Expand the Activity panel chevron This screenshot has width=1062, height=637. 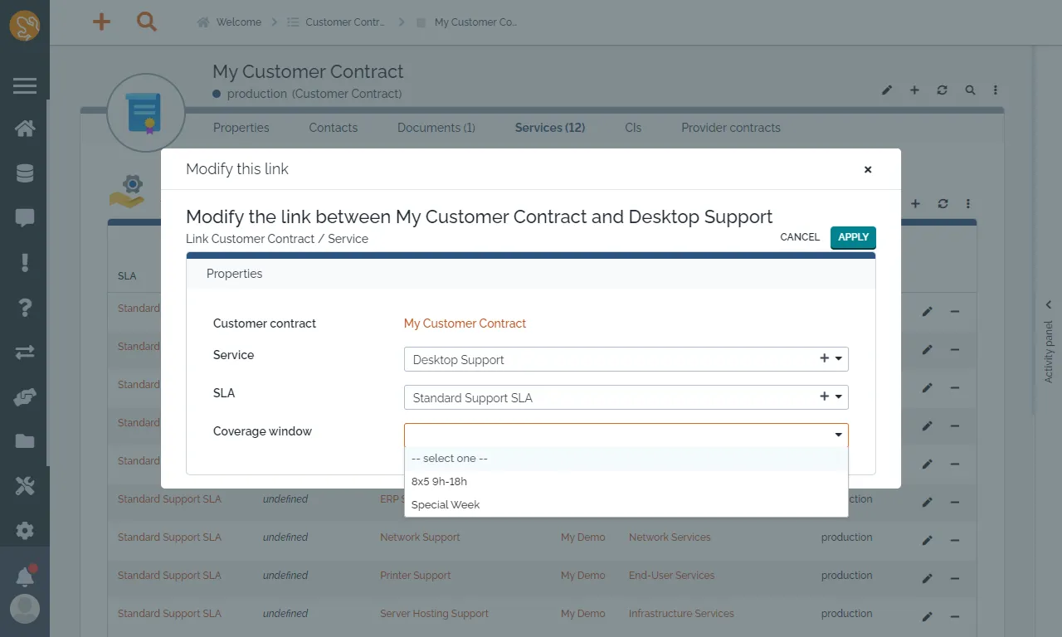coord(1049,304)
